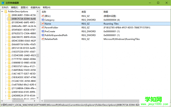The image size is (171, 107).
Task: Select the {1A6FDBA2-F42D key in tree
Action: [x=23, y=70]
